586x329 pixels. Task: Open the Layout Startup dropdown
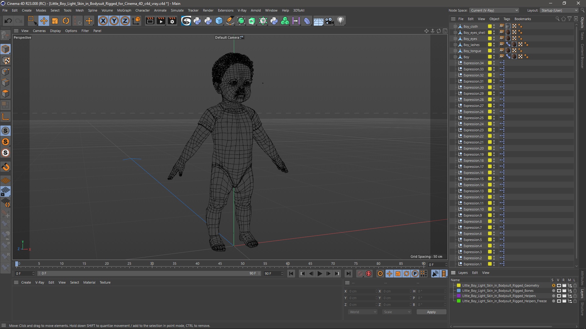point(559,10)
